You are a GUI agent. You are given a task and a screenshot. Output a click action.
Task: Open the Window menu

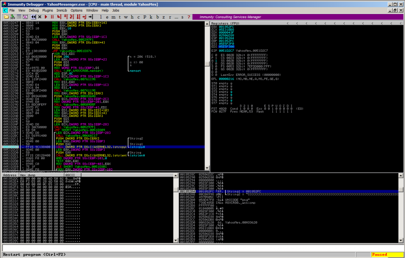coord(92,10)
